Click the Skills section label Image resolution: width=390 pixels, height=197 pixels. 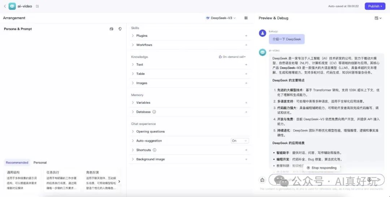135,28
